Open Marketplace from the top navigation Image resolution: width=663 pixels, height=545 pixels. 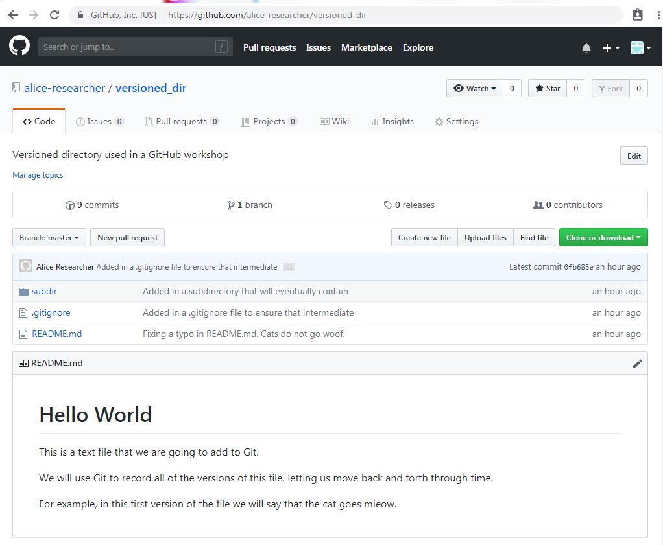click(x=367, y=47)
